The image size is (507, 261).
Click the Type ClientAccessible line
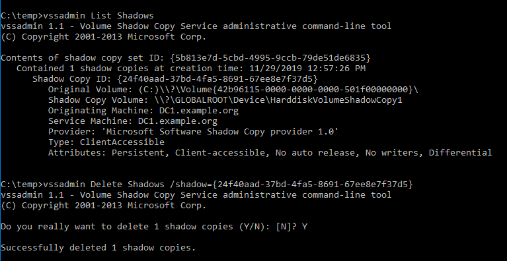[106, 142]
